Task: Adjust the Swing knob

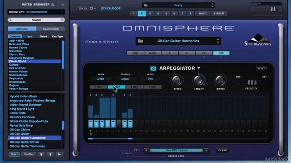Action: (220, 81)
